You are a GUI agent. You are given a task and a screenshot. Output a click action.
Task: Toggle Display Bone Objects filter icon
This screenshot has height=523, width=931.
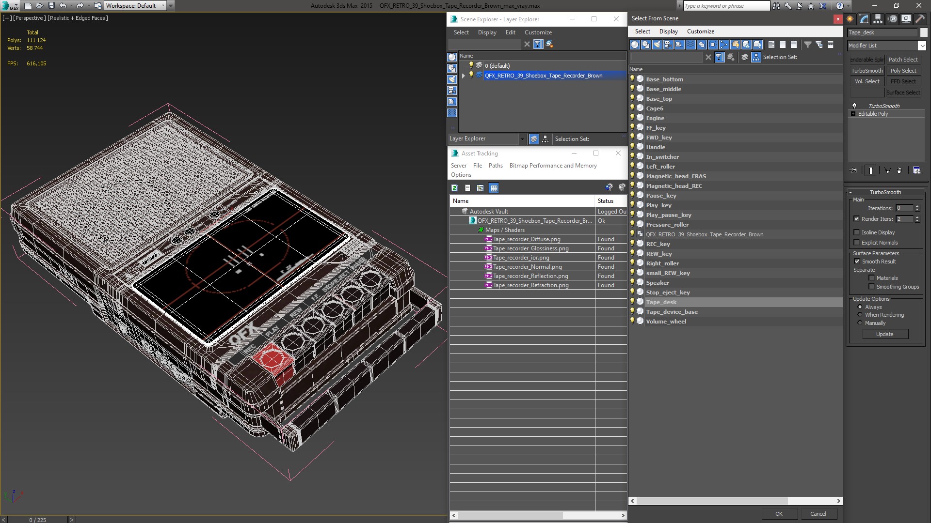pyautogui.click(x=724, y=45)
